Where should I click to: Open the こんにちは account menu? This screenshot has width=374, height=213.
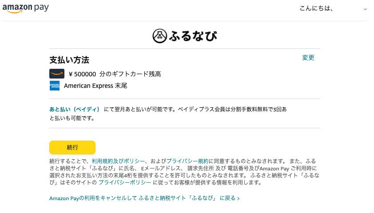316,8
